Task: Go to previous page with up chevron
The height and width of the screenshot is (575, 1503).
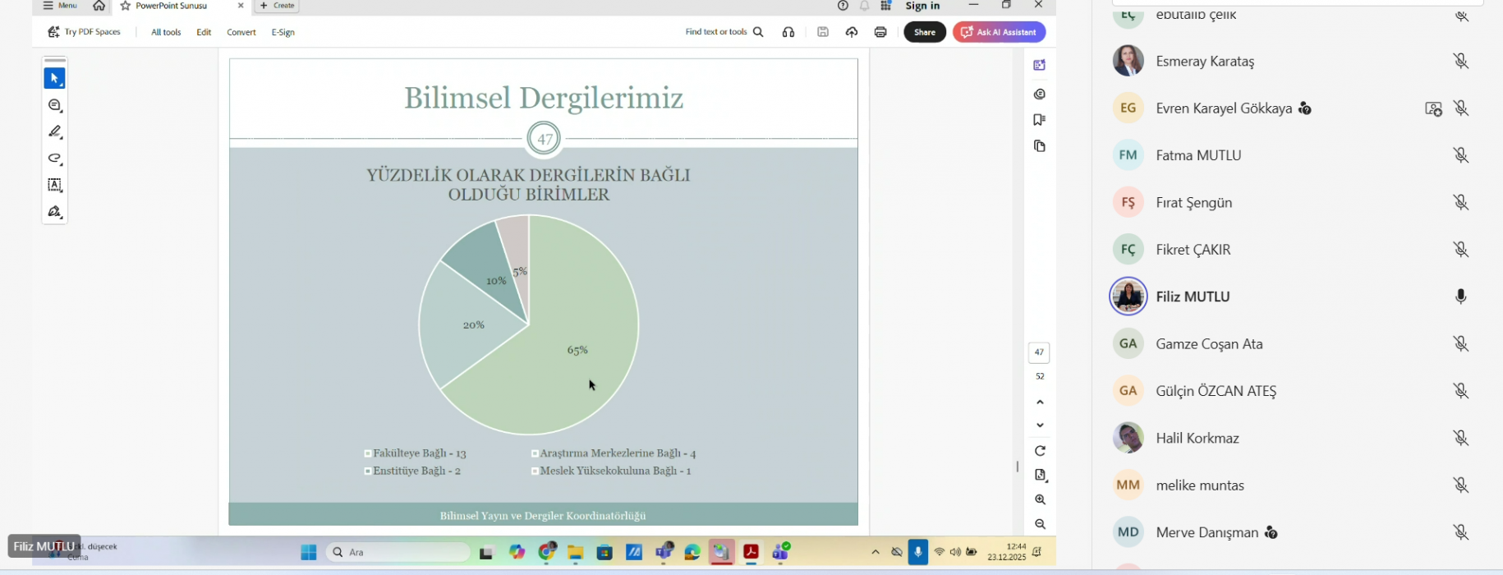Action: pyautogui.click(x=1040, y=402)
